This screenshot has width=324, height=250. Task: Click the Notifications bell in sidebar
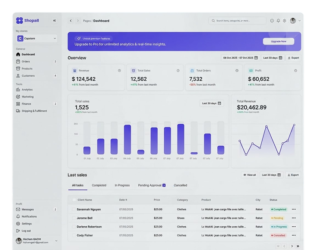[18, 216]
